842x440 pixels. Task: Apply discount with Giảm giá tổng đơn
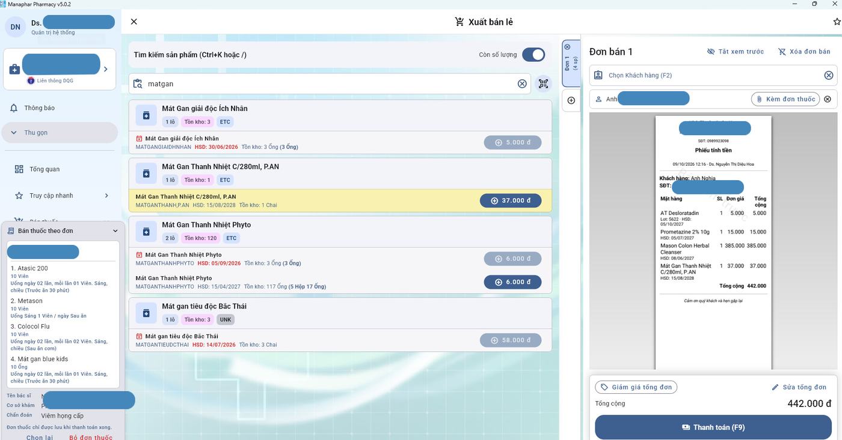tap(636, 387)
